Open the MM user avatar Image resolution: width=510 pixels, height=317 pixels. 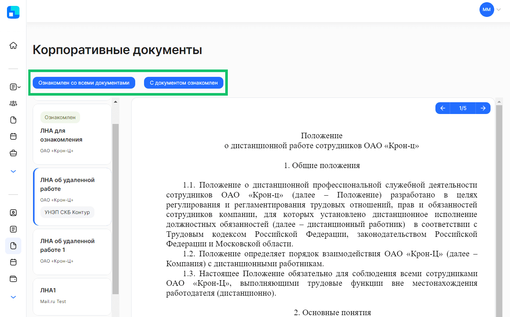pos(486,10)
